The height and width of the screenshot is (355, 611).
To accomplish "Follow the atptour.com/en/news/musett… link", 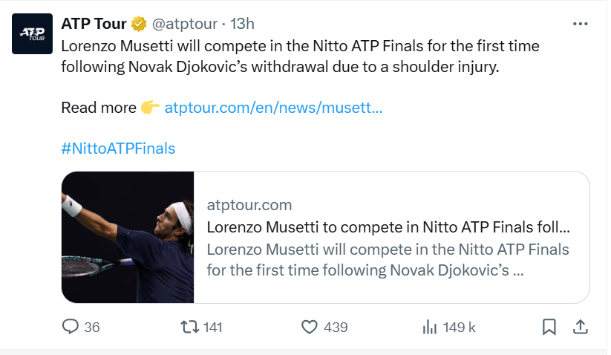I will (273, 108).
